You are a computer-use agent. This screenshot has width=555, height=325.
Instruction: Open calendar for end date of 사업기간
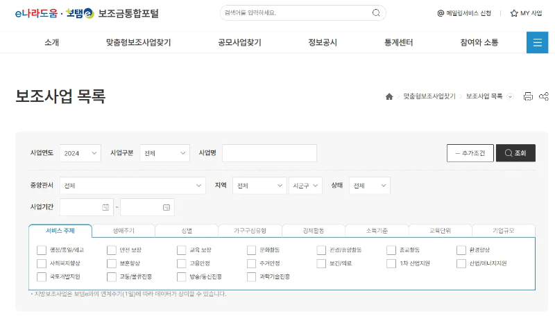click(x=166, y=207)
